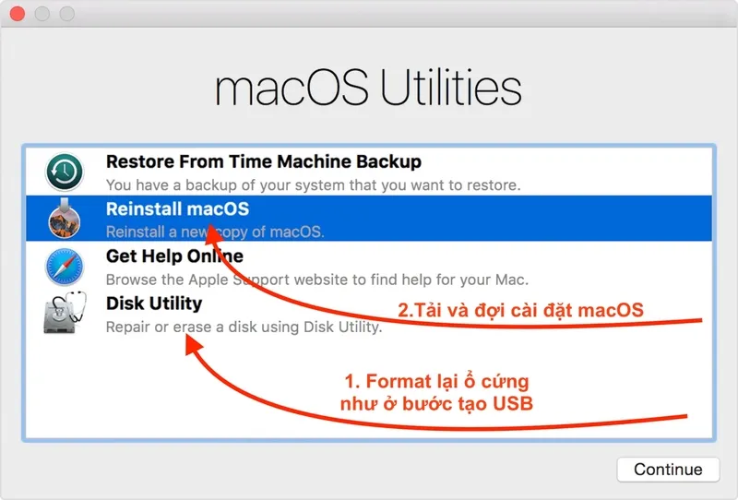Screen dimensions: 738x500
Task: Click the Disk Utility stethoscope icon
Action: (65, 313)
